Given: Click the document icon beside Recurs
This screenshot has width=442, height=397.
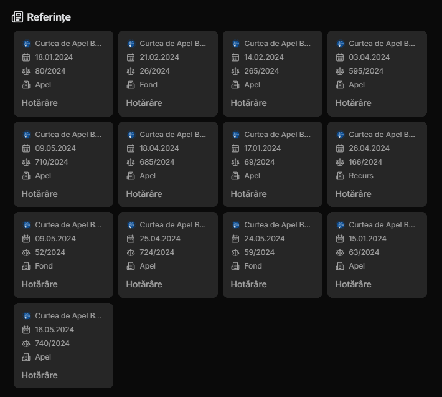Looking at the screenshot, I should click(340, 176).
